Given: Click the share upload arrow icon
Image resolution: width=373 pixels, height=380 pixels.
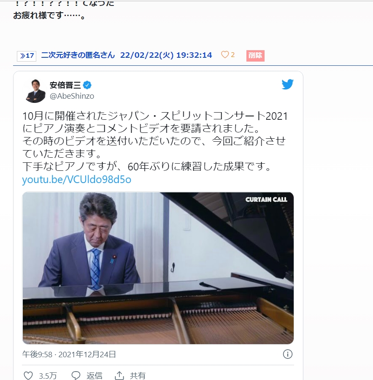Looking at the screenshot, I should point(119,375).
